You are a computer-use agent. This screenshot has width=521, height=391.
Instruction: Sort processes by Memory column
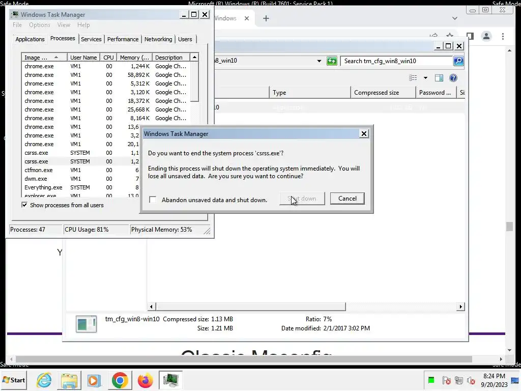(134, 58)
